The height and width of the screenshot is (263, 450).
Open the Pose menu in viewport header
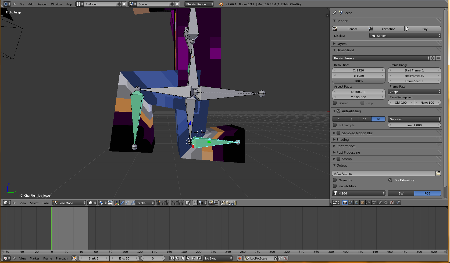click(x=45, y=203)
